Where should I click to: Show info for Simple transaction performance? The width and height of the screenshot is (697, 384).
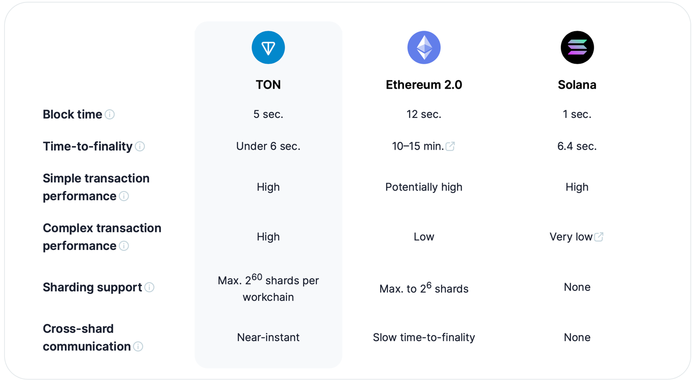click(x=124, y=196)
